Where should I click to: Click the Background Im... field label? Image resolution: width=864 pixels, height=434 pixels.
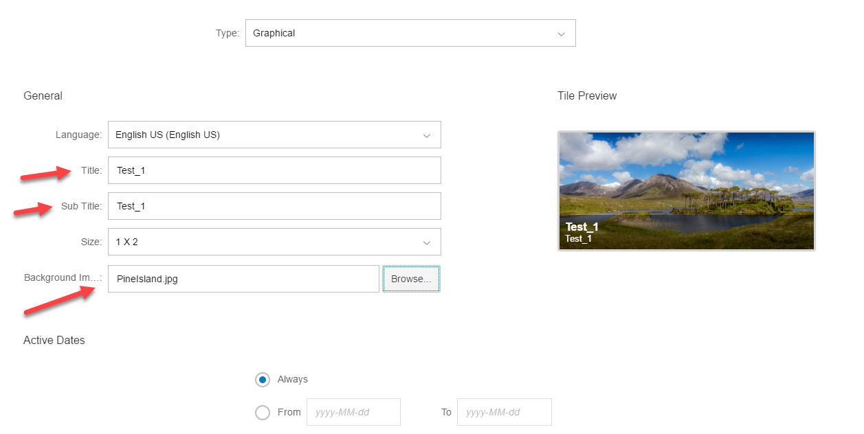coord(63,277)
